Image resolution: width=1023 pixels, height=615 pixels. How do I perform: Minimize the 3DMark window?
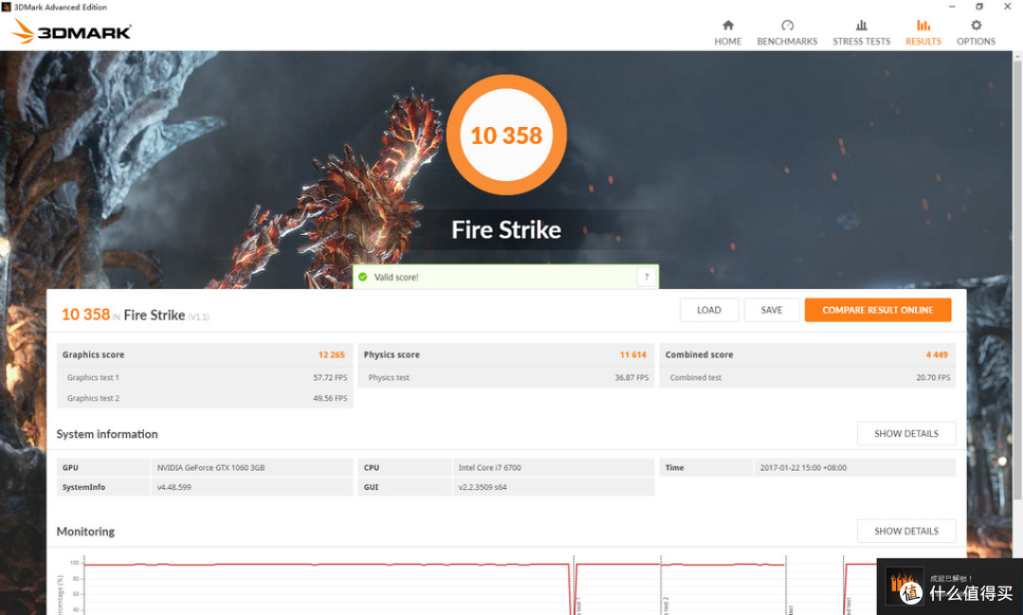tap(952, 7)
